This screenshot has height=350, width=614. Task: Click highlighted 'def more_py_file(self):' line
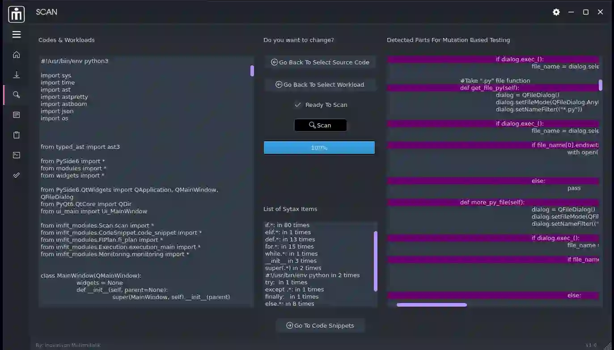point(493,202)
